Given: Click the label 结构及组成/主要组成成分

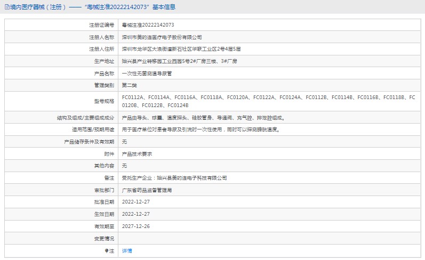Looking at the screenshot, I should tap(86, 118).
